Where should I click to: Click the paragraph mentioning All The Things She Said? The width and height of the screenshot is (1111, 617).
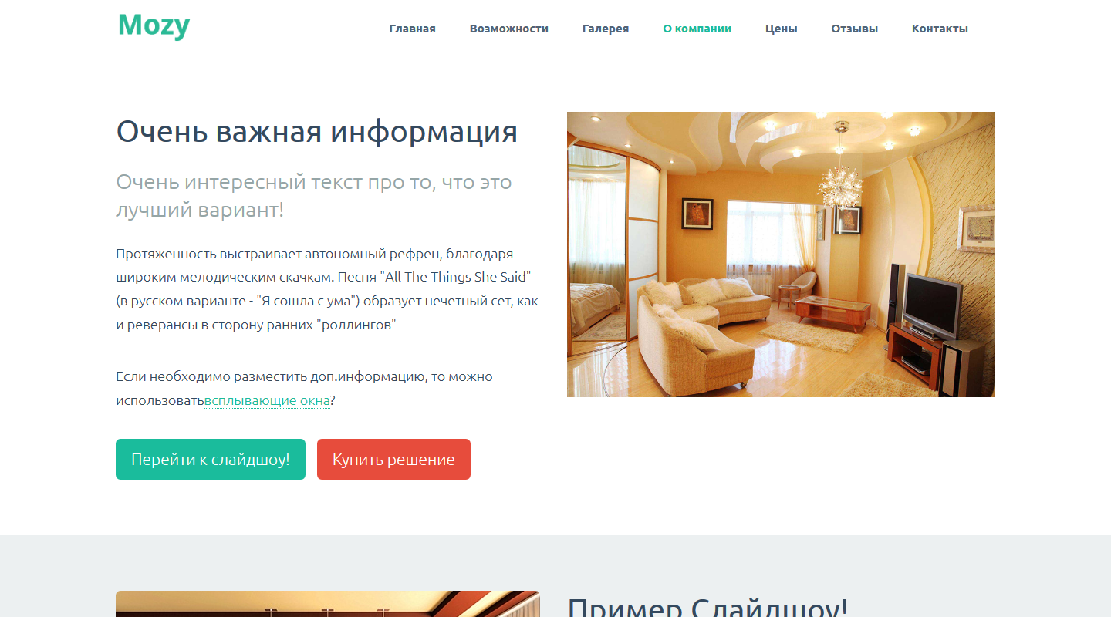point(326,289)
